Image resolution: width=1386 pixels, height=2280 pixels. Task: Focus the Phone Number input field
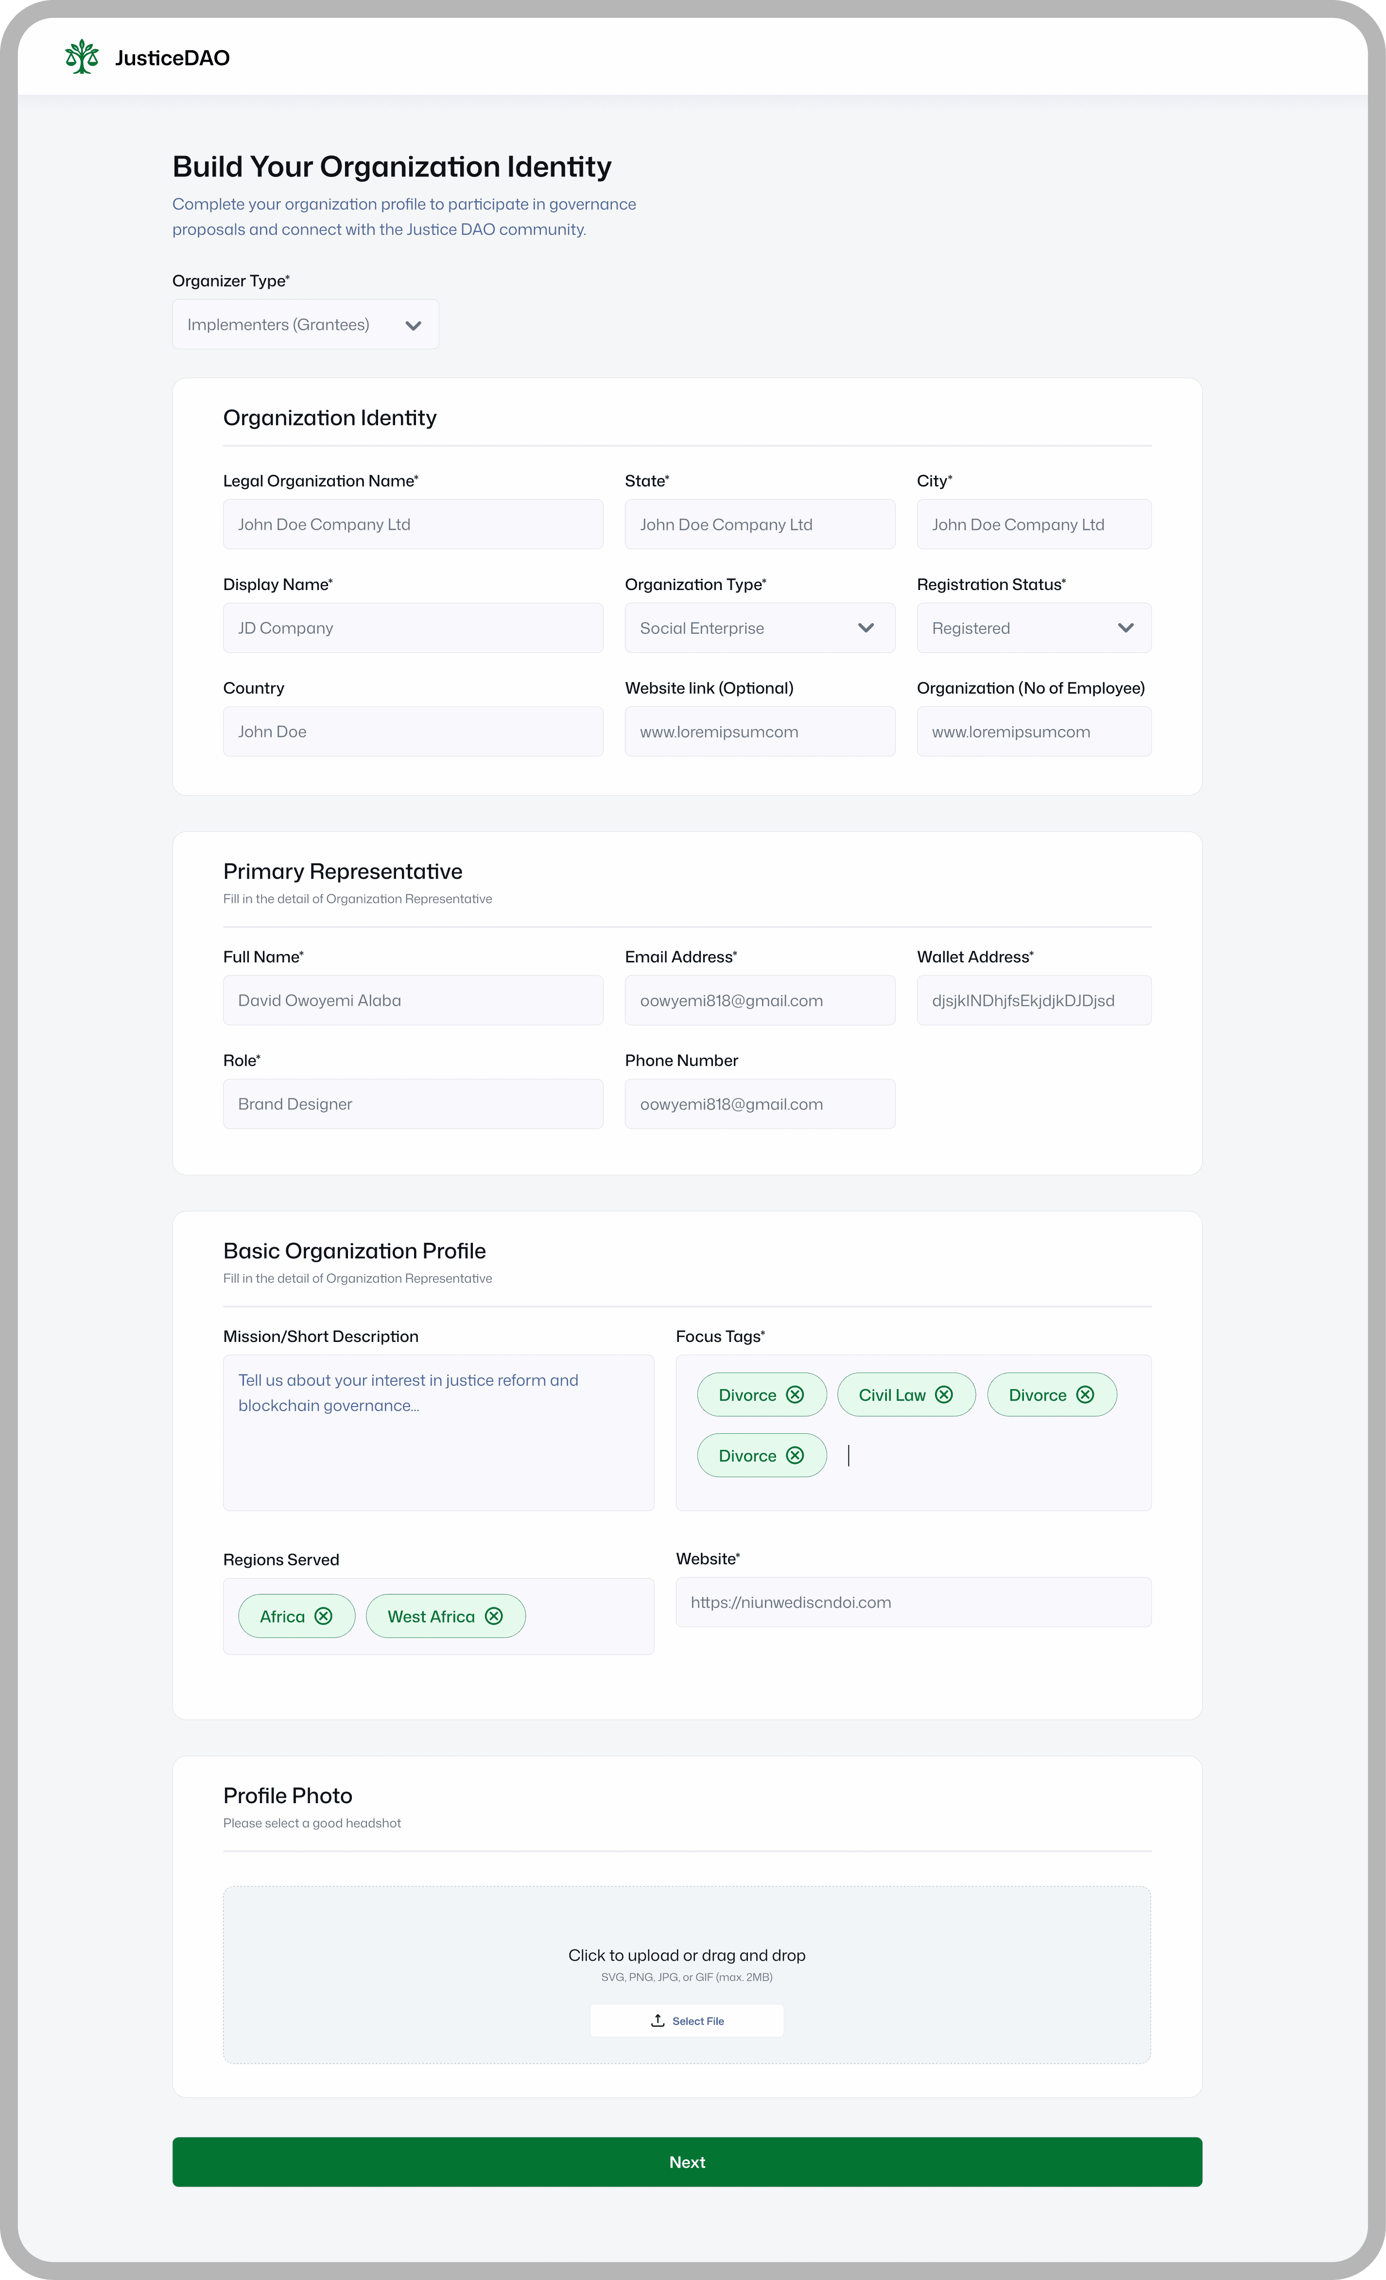[x=760, y=1104]
